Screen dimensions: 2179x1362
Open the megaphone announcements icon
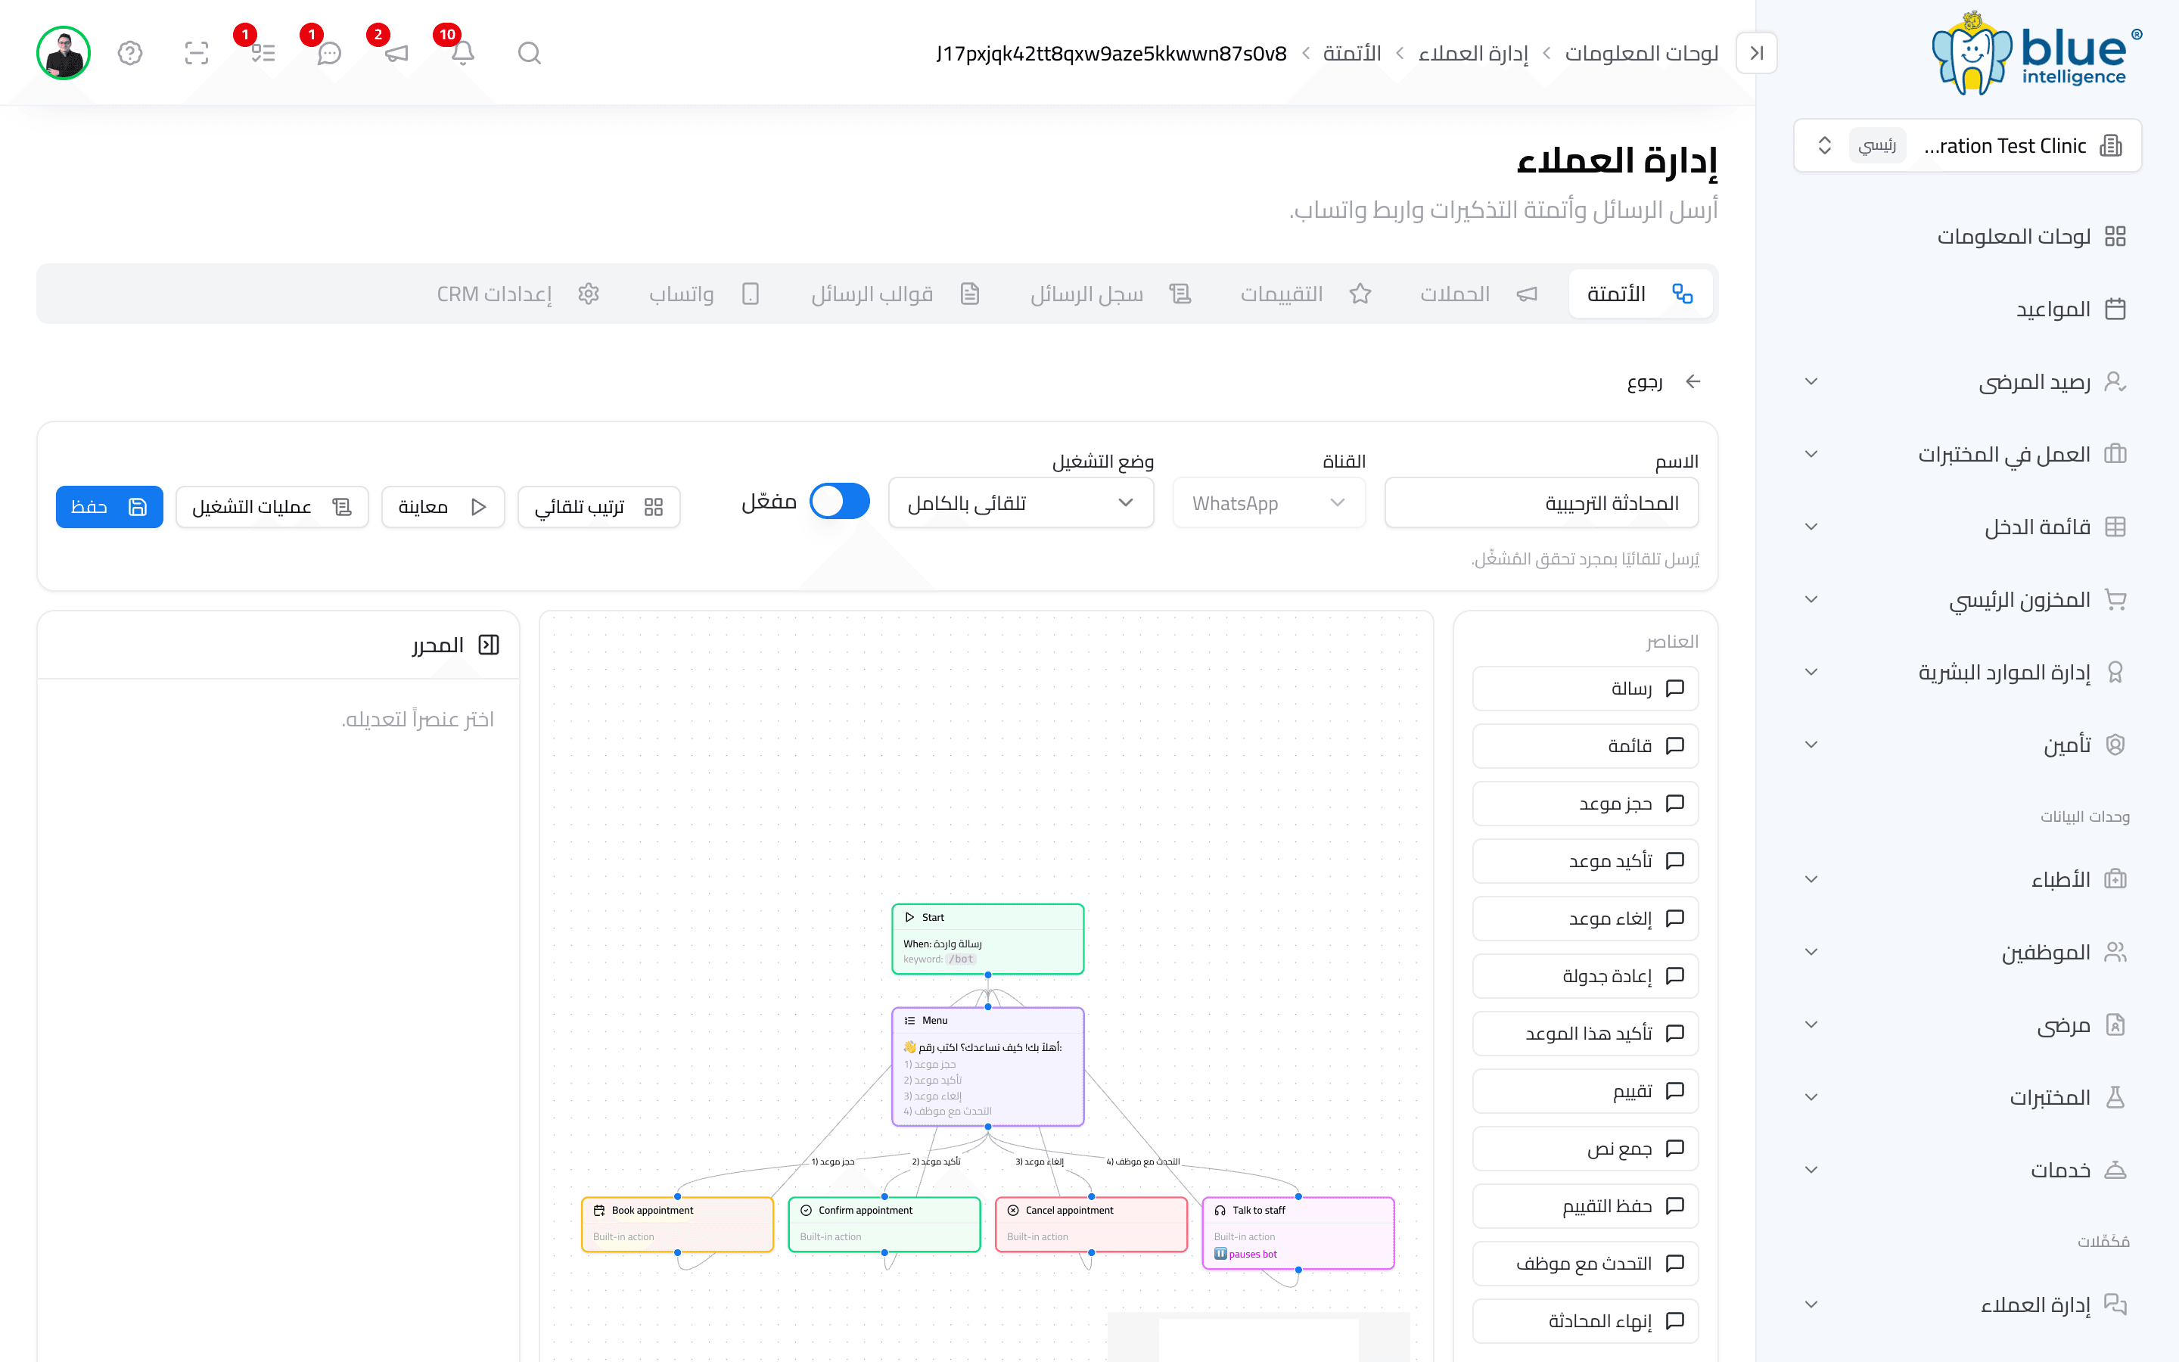point(396,53)
